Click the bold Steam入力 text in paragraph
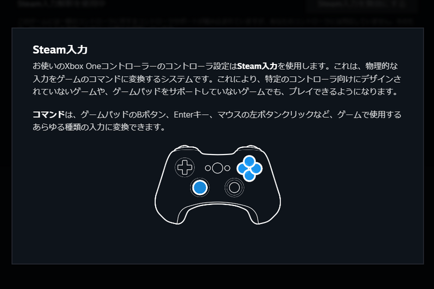The height and width of the screenshot is (289, 434). coord(257,66)
